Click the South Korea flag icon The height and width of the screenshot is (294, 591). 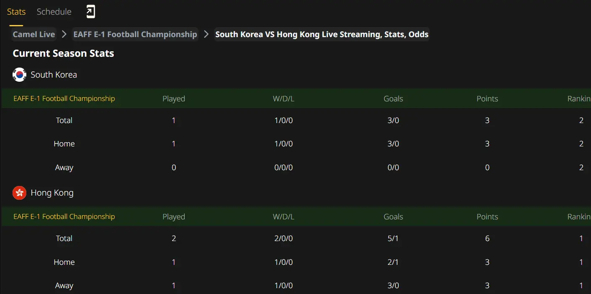tap(19, 75)
